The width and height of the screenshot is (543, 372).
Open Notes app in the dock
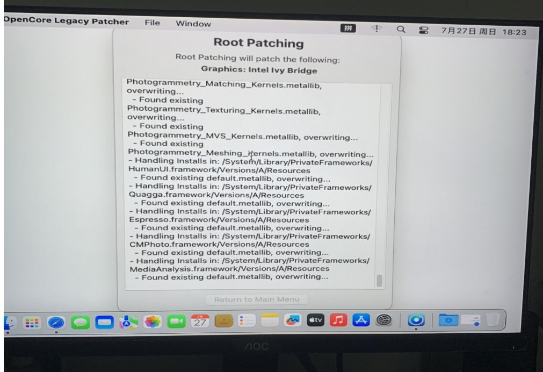[270, 320]
